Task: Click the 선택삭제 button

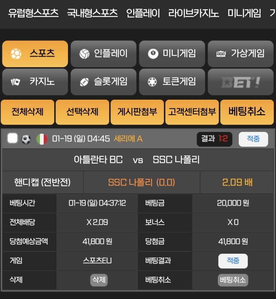Action: [82, 112]
